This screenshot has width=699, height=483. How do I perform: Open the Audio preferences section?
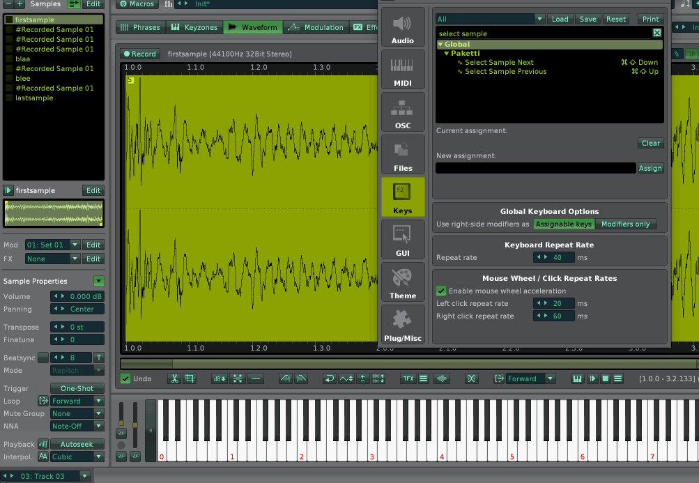tap(403, 28)
